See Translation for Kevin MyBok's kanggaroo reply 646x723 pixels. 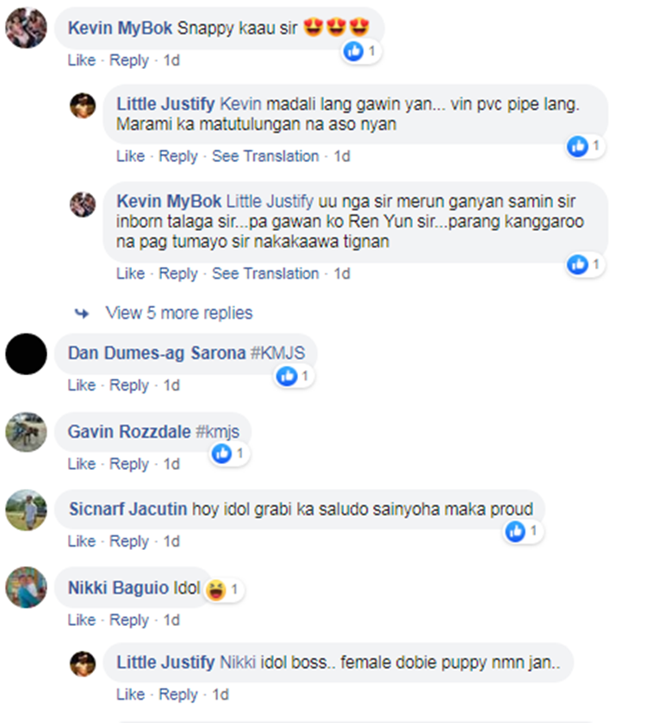pyautogui.click(x=265, y=274)
